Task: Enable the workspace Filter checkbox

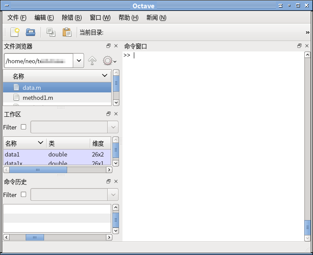Action: [24, 127]
